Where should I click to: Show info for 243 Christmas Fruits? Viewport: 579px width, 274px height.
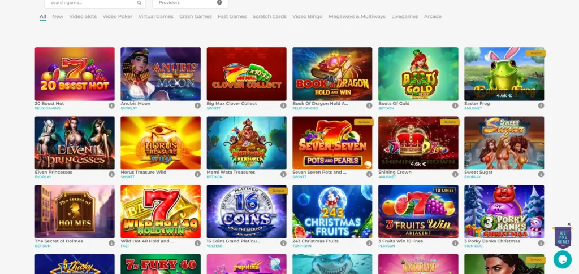[369, 243]
